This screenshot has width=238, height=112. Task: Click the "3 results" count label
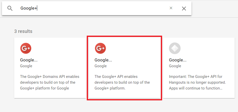[23, 31]
